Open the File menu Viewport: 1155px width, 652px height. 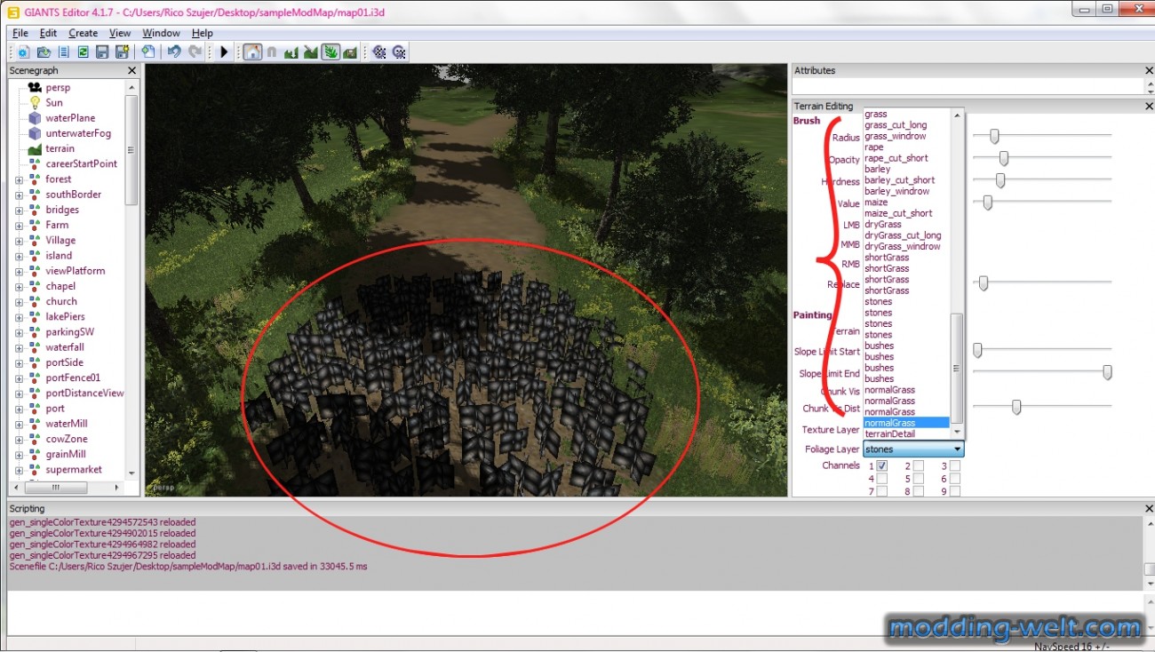(20, 33)
